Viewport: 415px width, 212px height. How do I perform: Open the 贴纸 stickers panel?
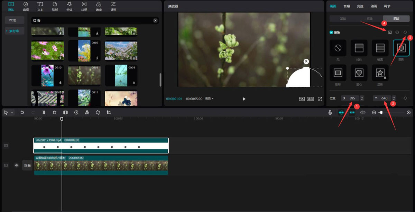(55, 6)
